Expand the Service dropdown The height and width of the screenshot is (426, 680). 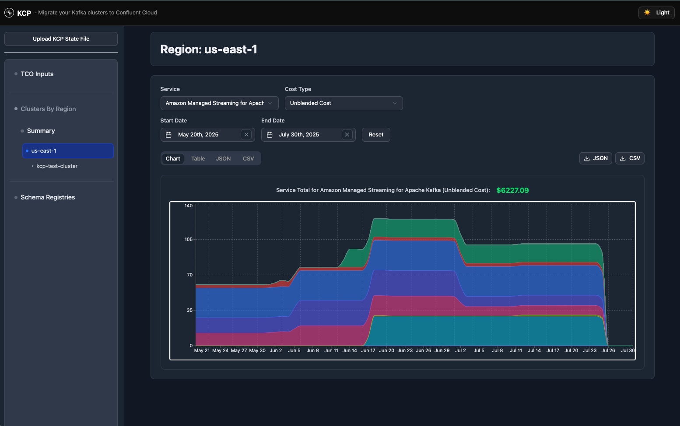(x=219, y=103)
